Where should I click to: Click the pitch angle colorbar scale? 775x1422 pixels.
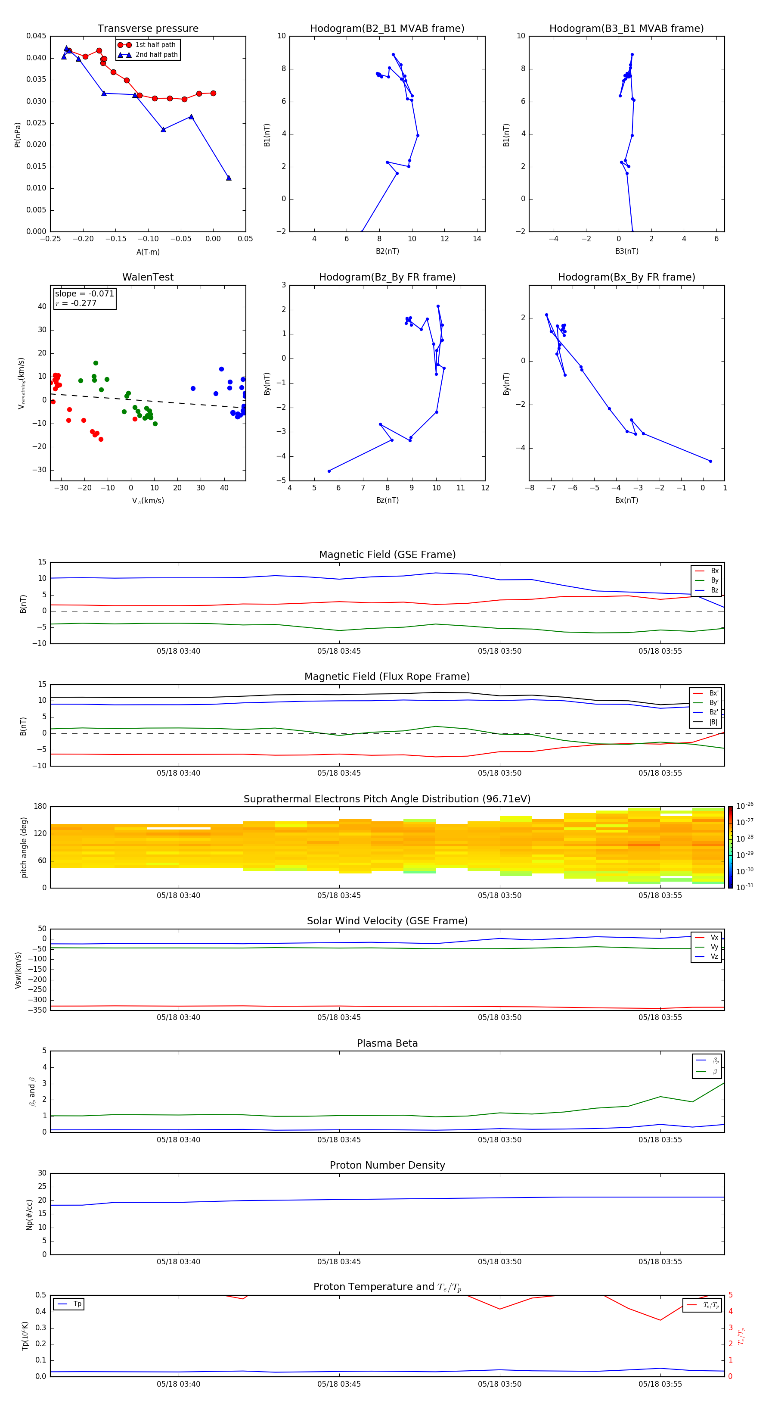coord(730,847)
